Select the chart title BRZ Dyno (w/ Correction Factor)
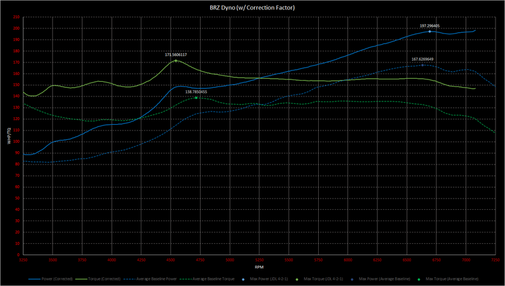The image size is (505, 286). [x=252, y=8]
